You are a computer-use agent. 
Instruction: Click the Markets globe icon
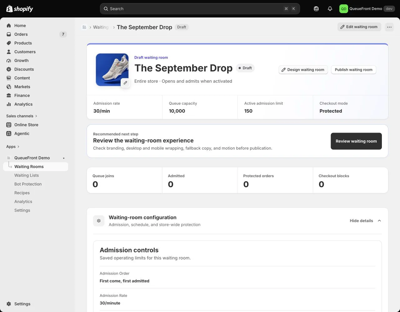tap(9, 87)
